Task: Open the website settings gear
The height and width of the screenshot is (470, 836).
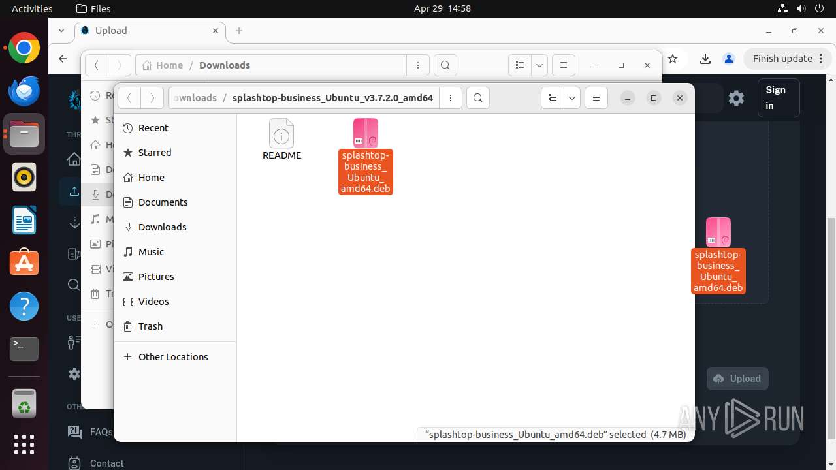Action: [736, 98]
